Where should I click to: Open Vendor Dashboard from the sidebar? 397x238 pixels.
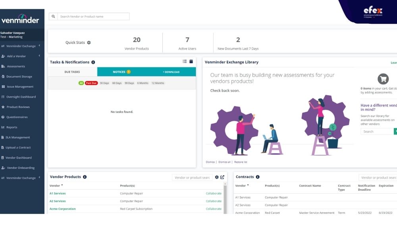pyautogui.click(x=19, y=157)
